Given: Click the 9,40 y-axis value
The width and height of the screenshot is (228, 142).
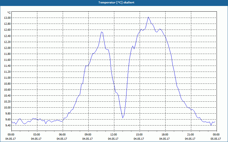Looking at the screenshot, I should pos(8,125).
